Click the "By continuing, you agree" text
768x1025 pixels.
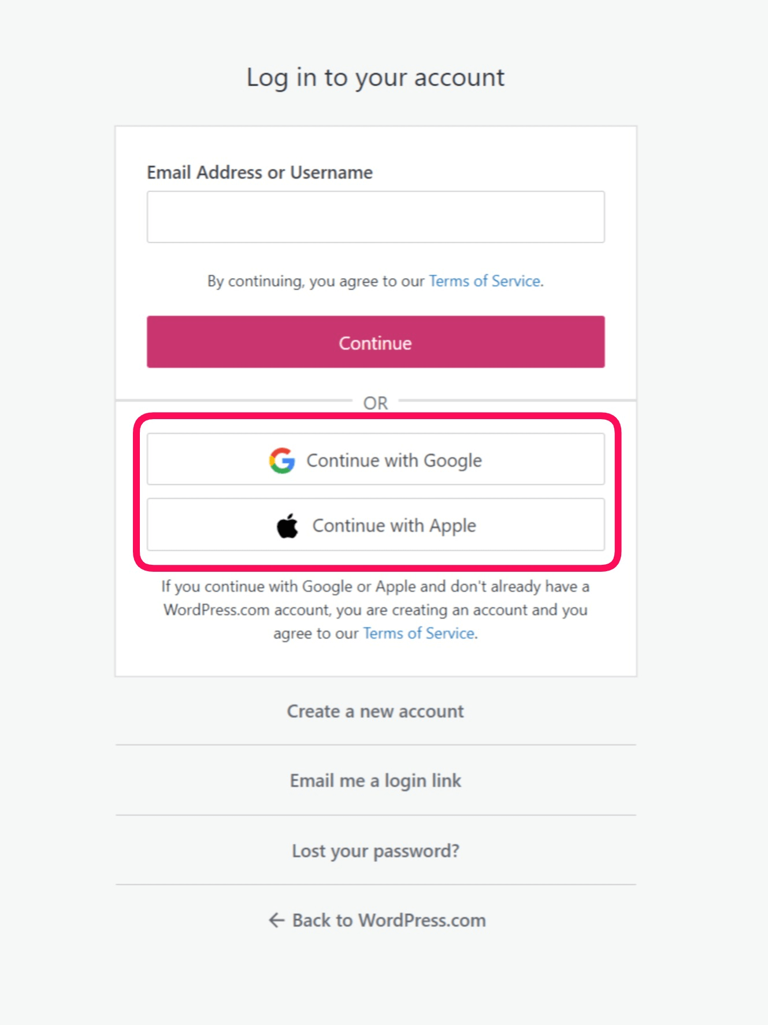point(316,281)
